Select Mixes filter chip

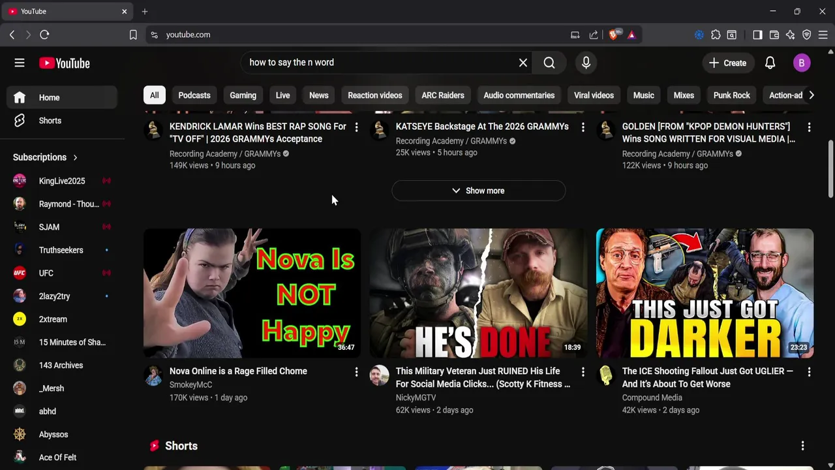pos(684,95)
